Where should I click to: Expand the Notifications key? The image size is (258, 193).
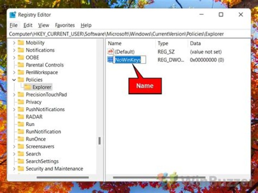(14, 50)
